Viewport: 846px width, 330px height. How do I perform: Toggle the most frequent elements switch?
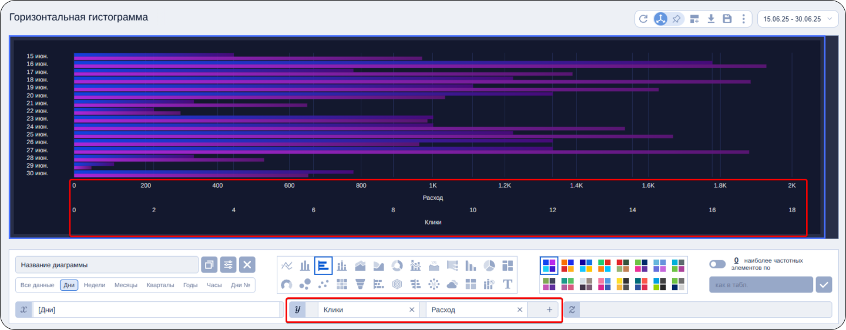click(717, 264)
